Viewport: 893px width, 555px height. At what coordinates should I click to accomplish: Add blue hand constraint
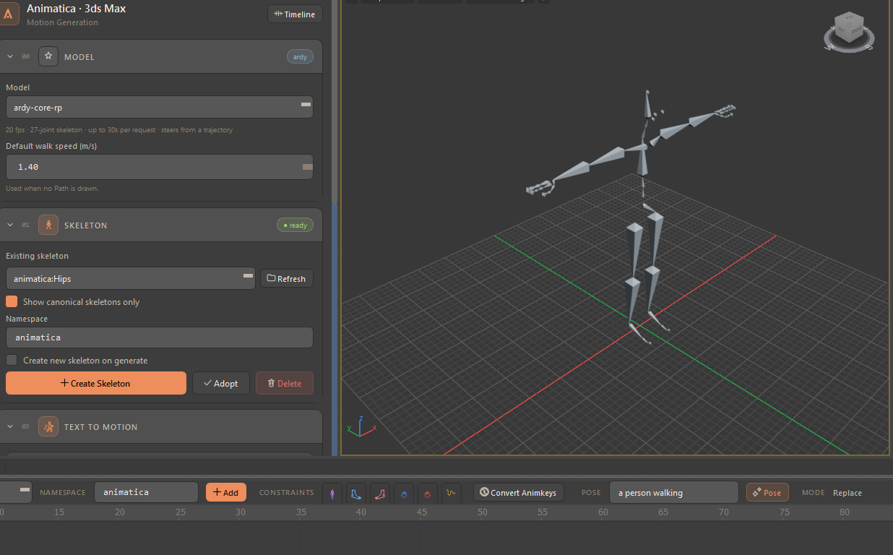click(404, 493)
